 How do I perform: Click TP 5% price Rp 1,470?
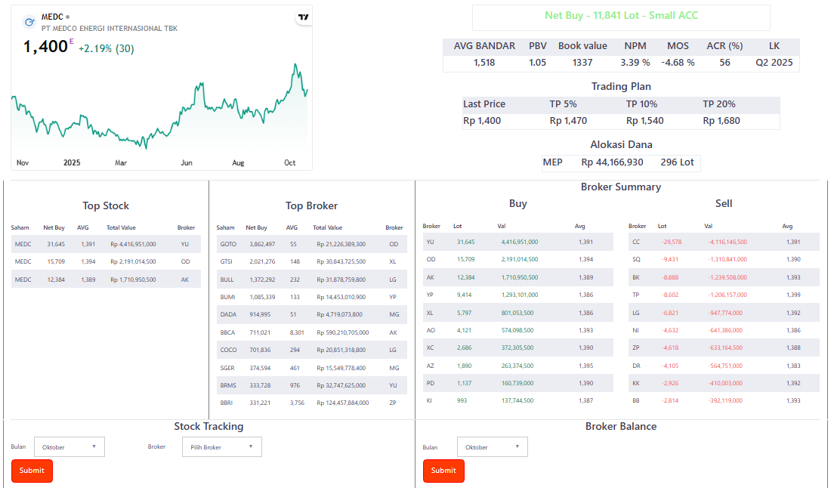(x=568, y=121)
